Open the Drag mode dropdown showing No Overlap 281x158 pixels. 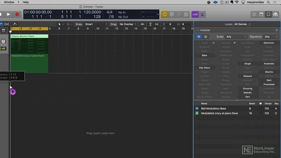pyautogui.click(x=128, y=24)
